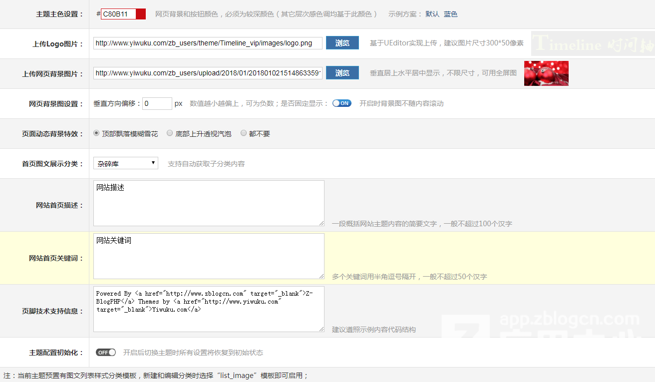This screenshot has height=382, width=655.
Task: Select the 默认 example color scheme
Action: (432, 14)
